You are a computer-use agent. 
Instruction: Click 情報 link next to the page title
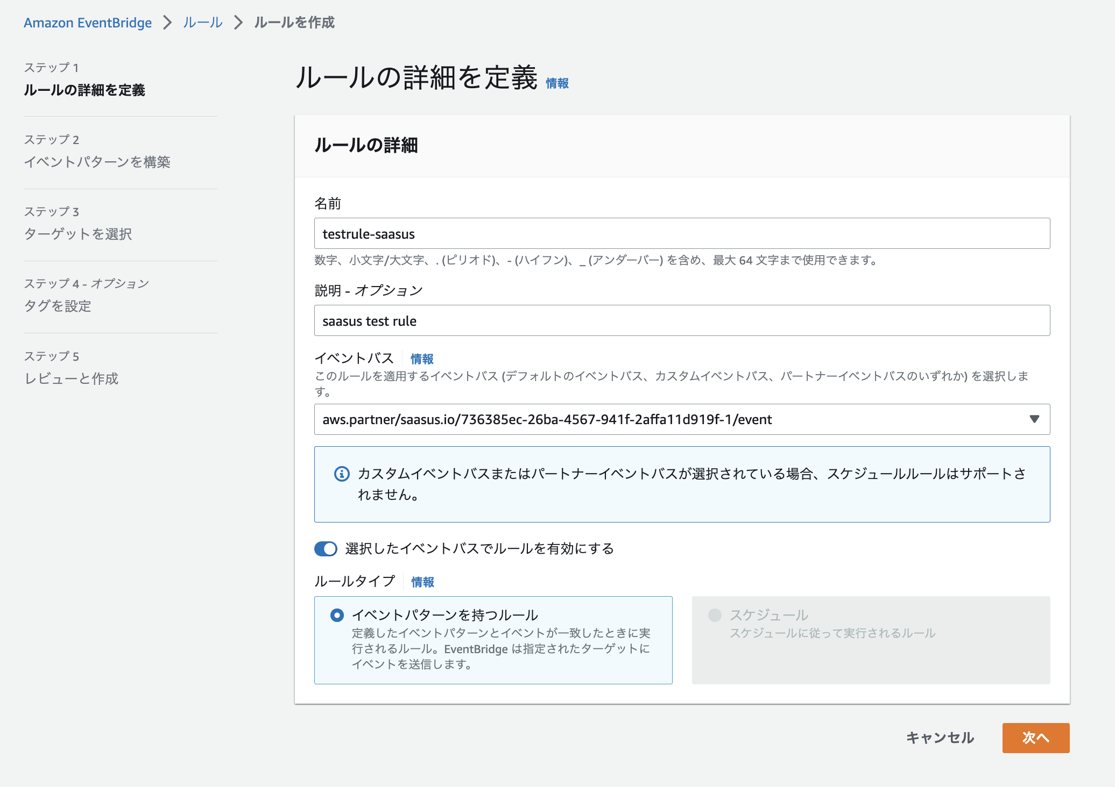click(557, 83)
